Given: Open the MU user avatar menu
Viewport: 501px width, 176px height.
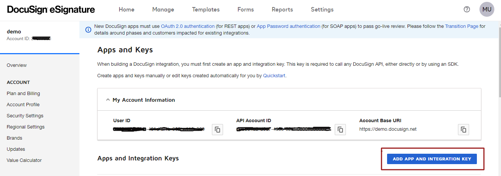Looking at the screenshot, I should (x=487, y=10).
